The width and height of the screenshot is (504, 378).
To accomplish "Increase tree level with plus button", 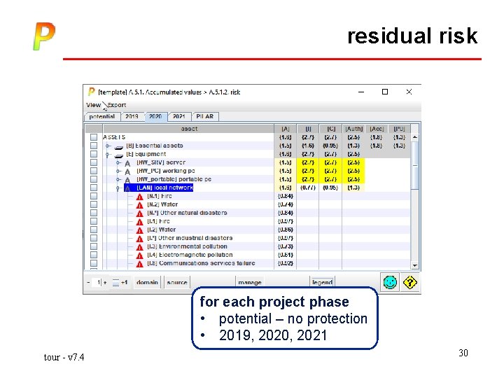I will [x=105, y=283].
